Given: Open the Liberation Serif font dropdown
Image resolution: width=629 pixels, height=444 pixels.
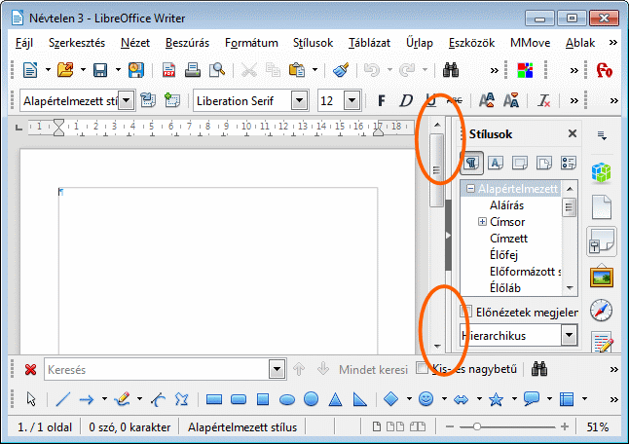Looking at the screenshot, I should pyautogui.click(x=299, y=100).
